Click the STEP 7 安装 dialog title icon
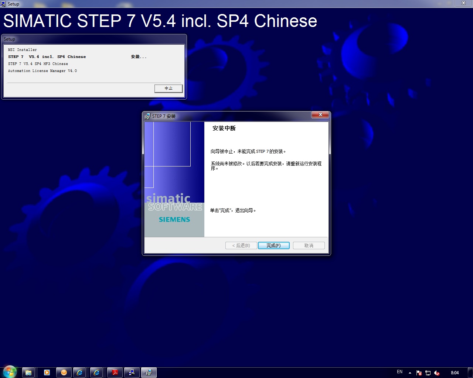Screen dimensions: 473x378 click(x=147, y=116)
